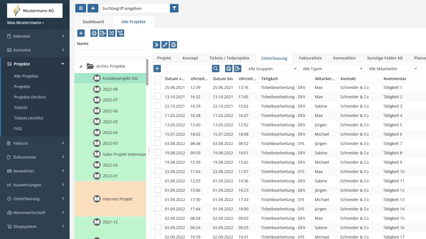This screenshot has height=239, width=426.
Task: Click the book icon of project 2022-05
Action: [97, 121]
